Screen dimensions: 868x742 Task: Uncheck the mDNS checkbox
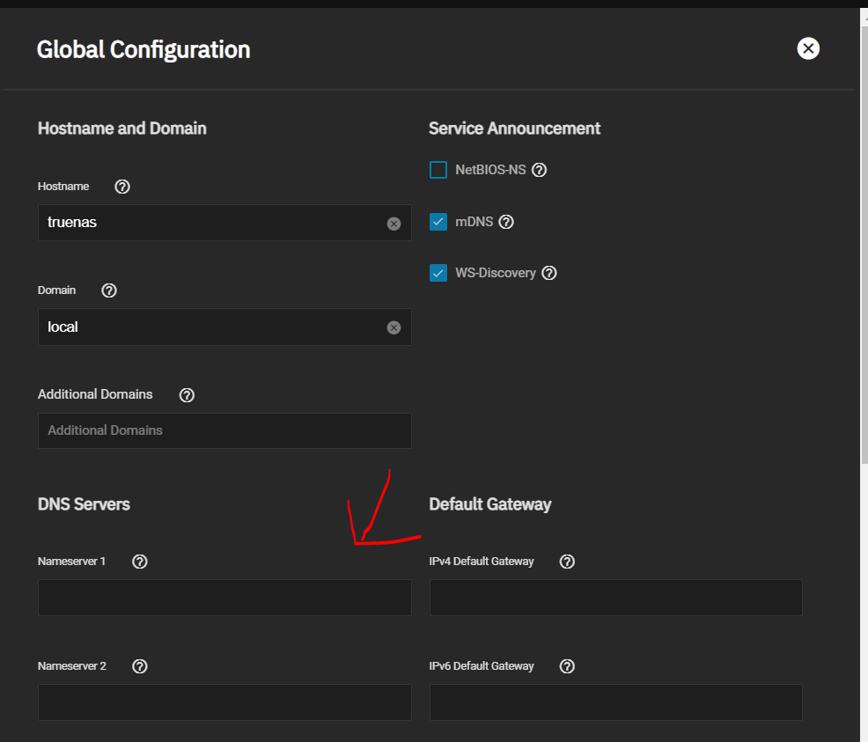tap(438, 222)
